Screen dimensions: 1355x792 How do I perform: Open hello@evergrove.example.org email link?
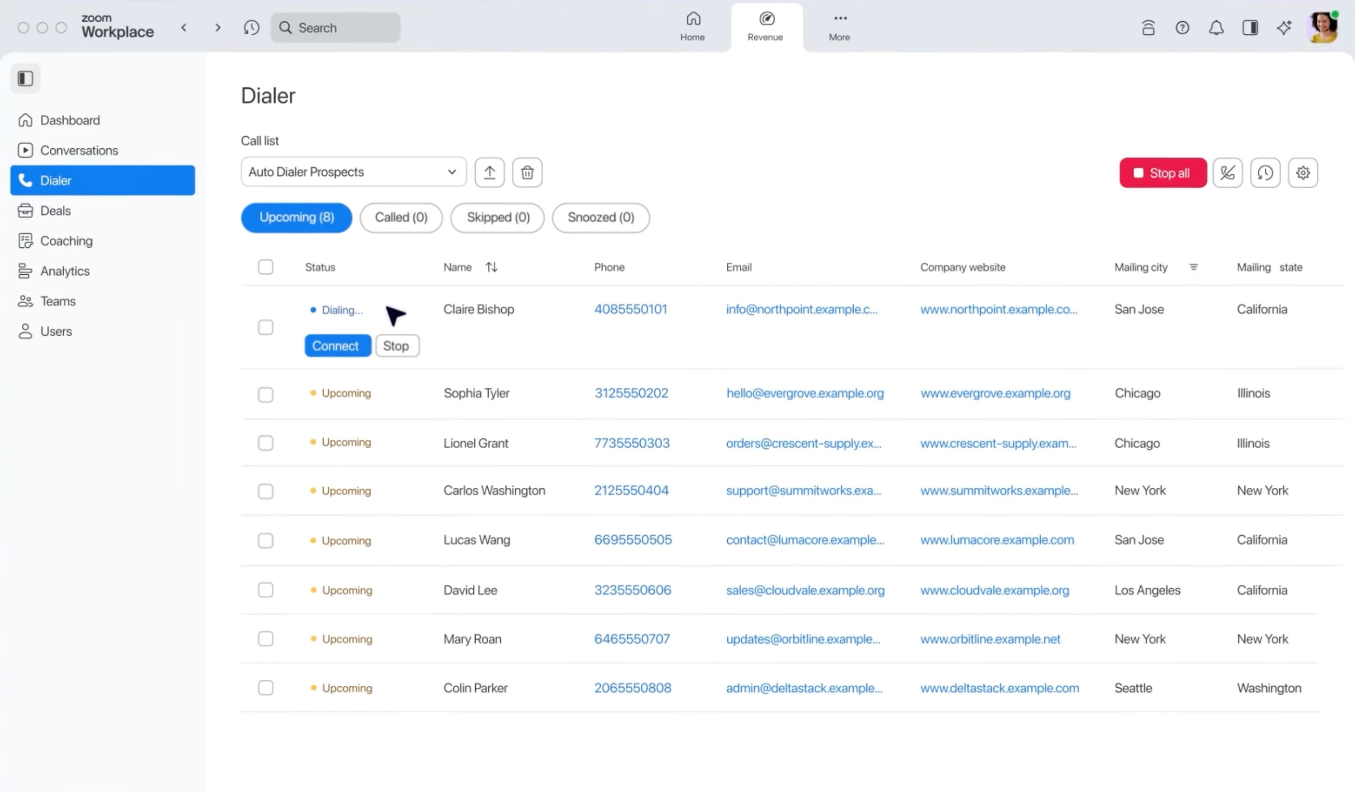(805, 393)
